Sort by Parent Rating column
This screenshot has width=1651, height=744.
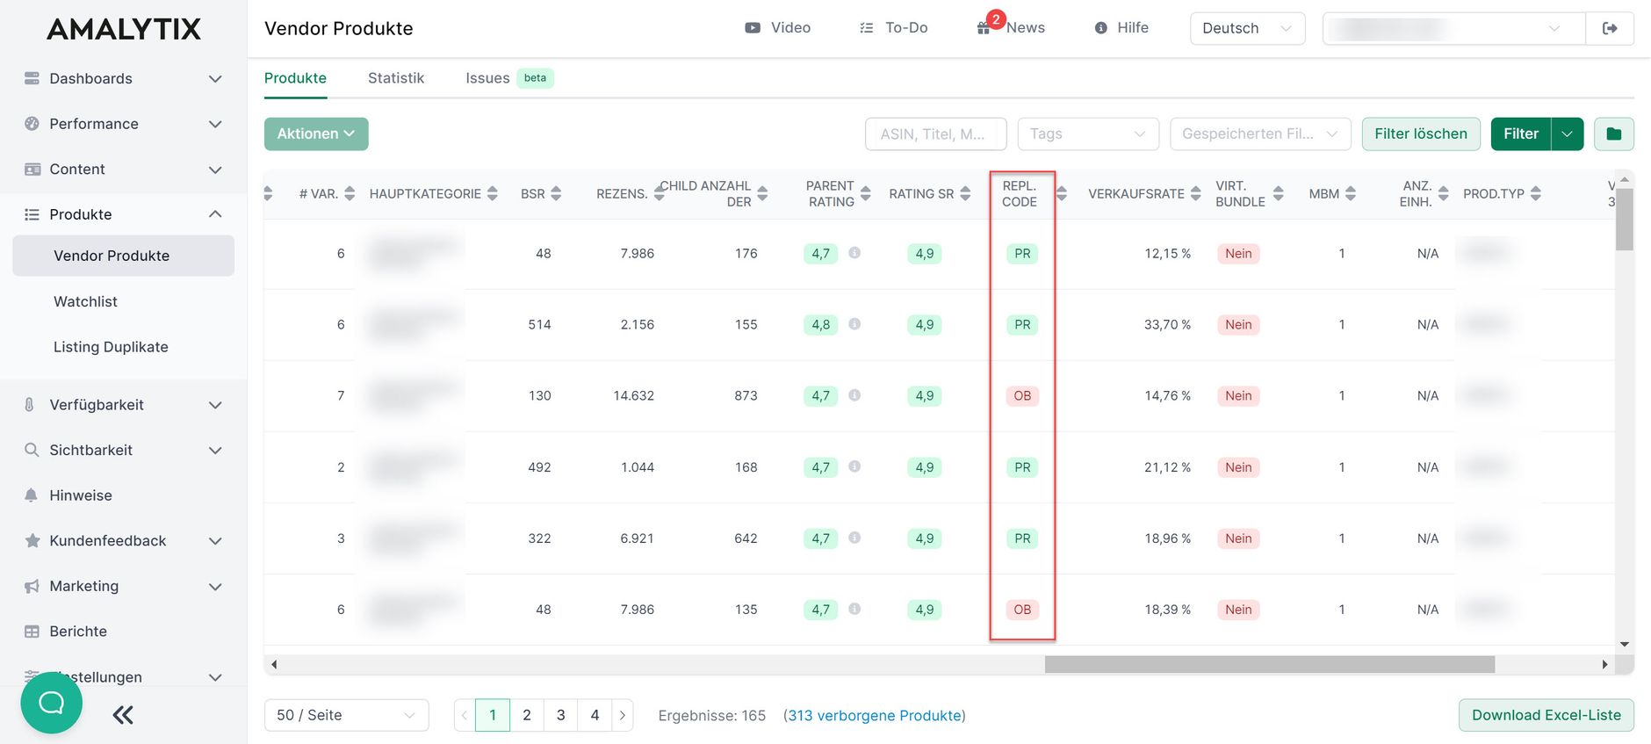(865, 193)
